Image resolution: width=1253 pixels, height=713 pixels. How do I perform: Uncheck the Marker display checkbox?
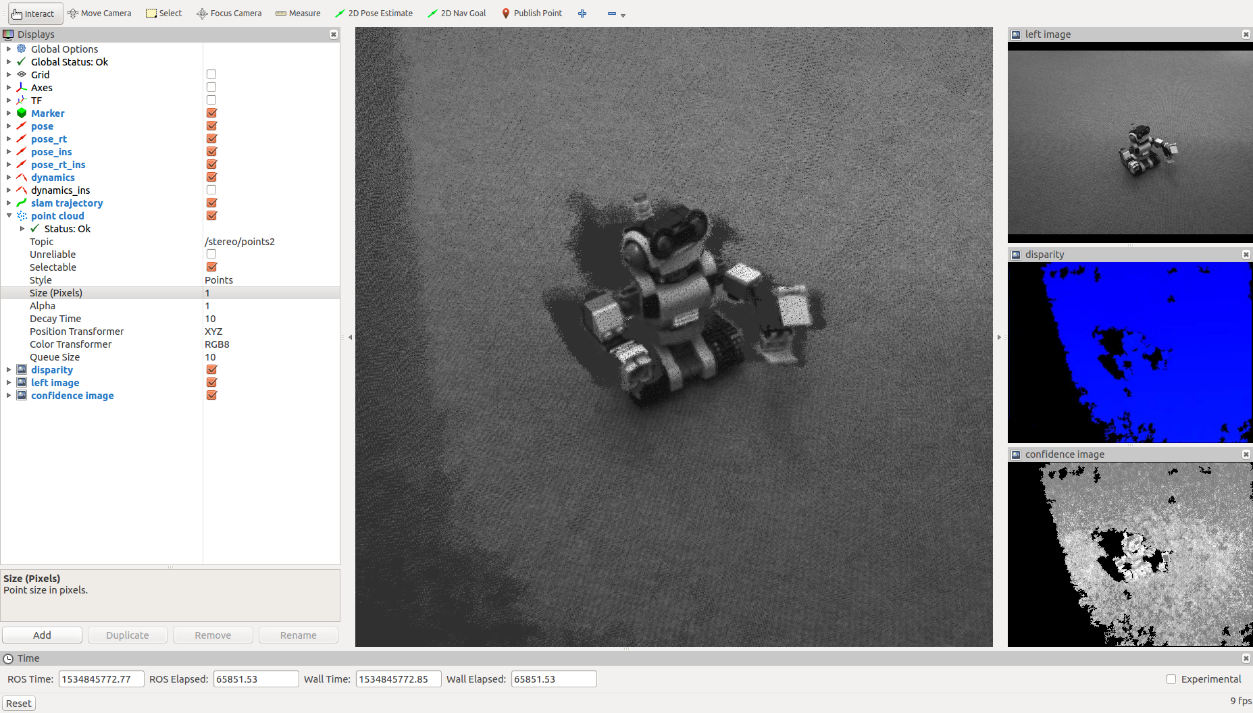point(211,113)
